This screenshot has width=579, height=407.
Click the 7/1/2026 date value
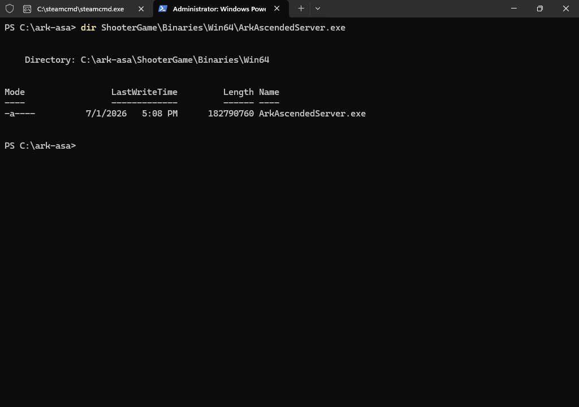tap(106, 114)
